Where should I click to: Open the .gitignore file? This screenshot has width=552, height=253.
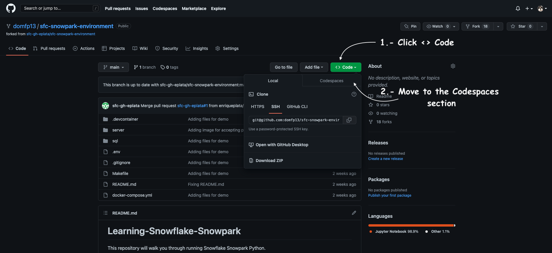pyautogui.click(x=121, y=163)
